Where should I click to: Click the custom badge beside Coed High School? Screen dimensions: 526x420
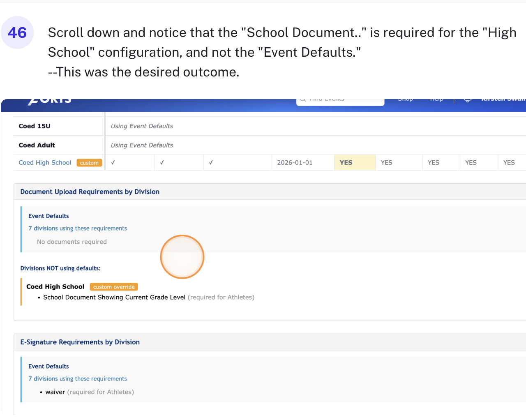pos(89,163)
